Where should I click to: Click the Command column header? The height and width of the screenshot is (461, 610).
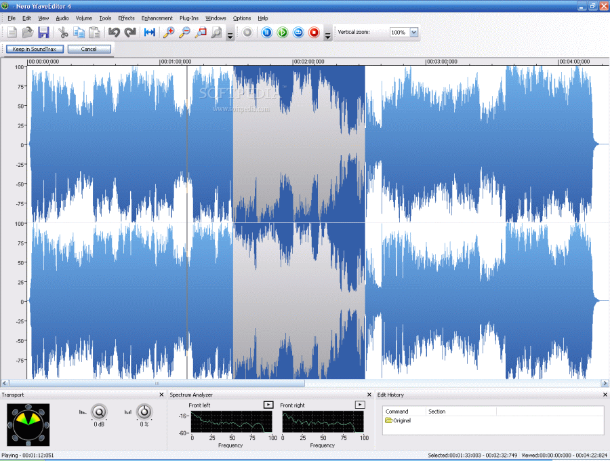point(404,412)
